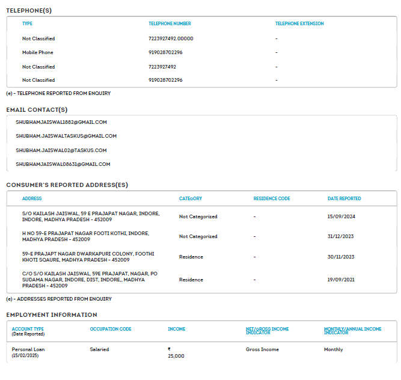This screenshot has height=380, width=401.
Task: Select the Mobile Phone type cell
Action: coord(38,52)
